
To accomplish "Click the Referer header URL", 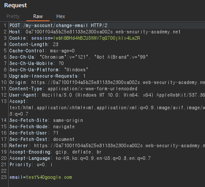I will 119,145.
